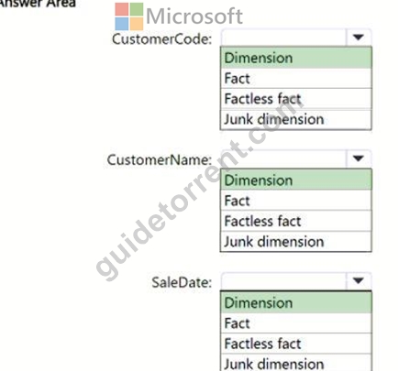
Task: Select Dimension for SaleDate
Action: [296, 302]
